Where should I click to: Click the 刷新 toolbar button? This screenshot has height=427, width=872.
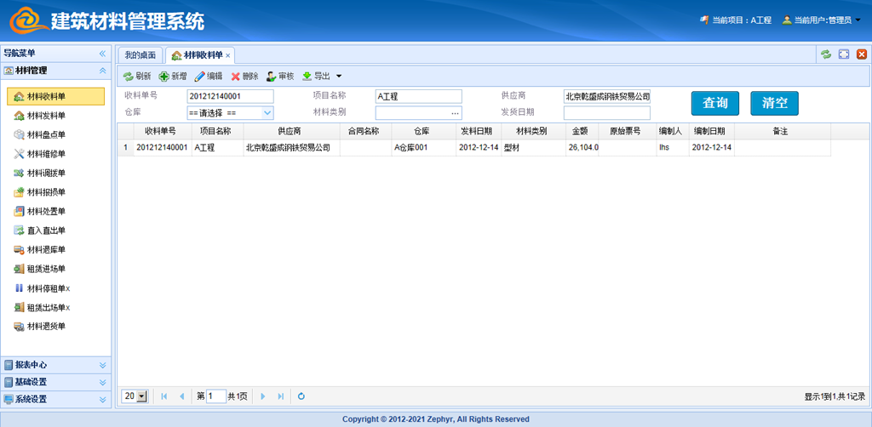137,76
